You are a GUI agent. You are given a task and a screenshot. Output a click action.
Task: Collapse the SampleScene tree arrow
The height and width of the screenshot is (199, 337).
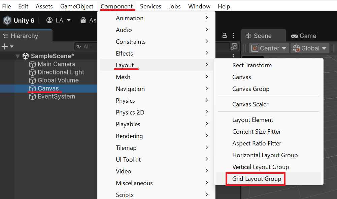coord(18,56)
